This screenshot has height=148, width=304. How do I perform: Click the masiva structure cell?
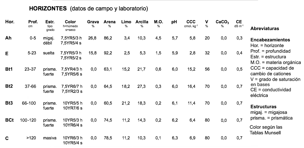click(x=50, y=138)
